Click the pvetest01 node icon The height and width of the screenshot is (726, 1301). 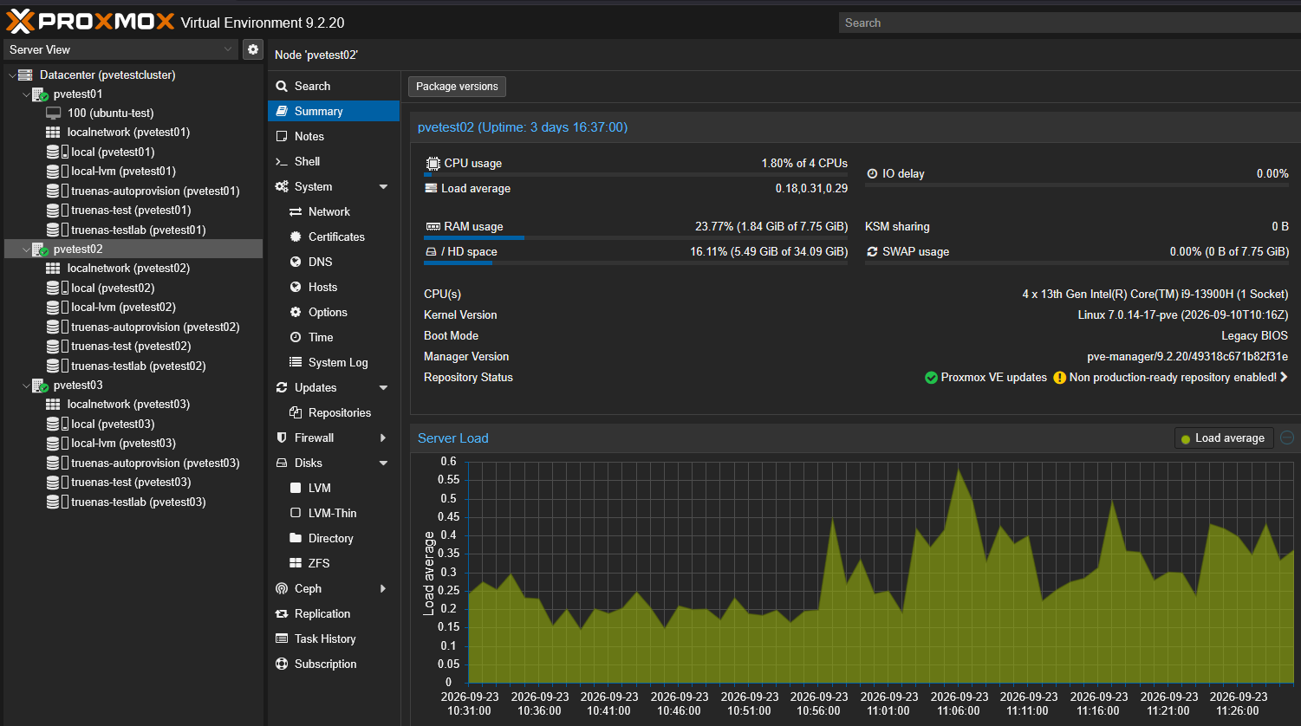point(40,94)
